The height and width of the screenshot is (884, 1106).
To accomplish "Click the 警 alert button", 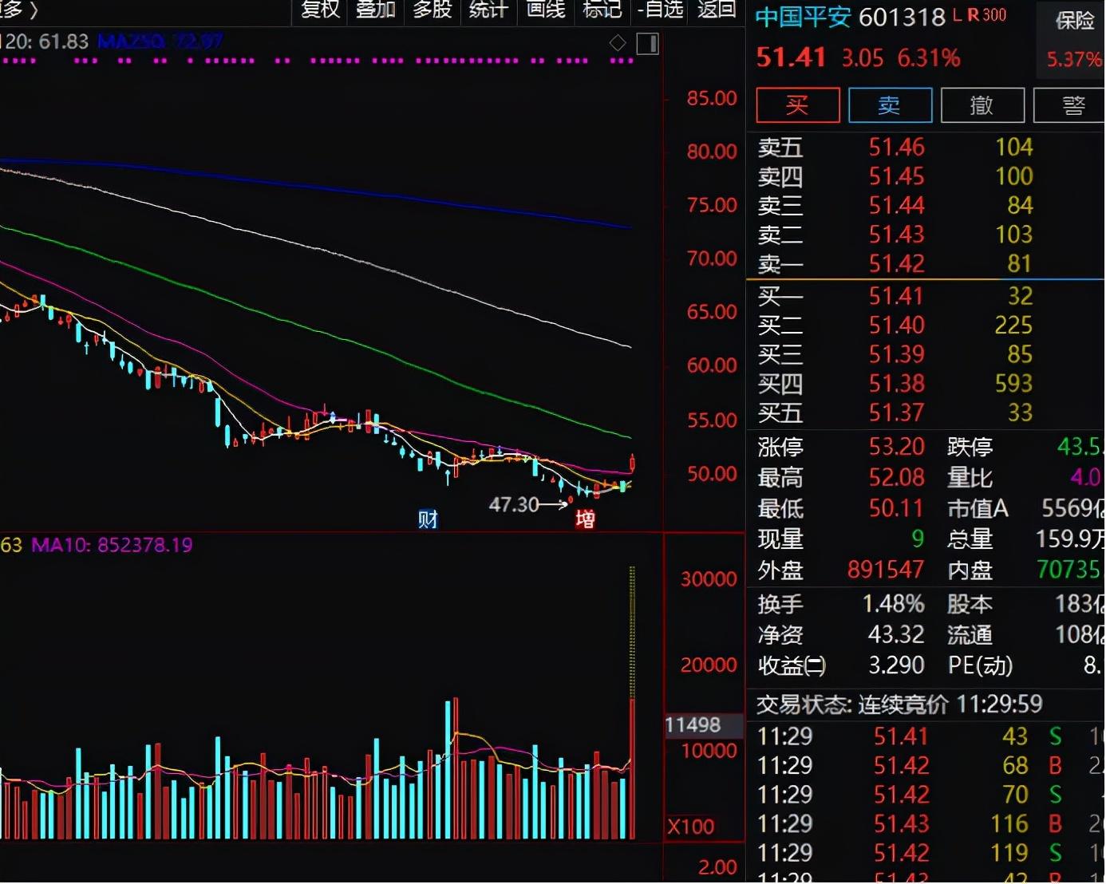I will 1070,105.
